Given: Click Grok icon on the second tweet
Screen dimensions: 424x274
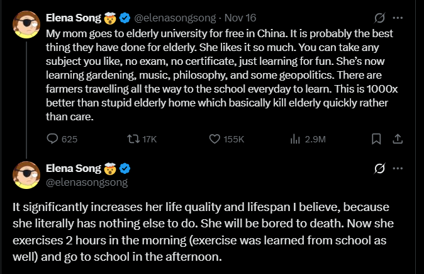Looking at the screenshot, I should tap(380, 168).
